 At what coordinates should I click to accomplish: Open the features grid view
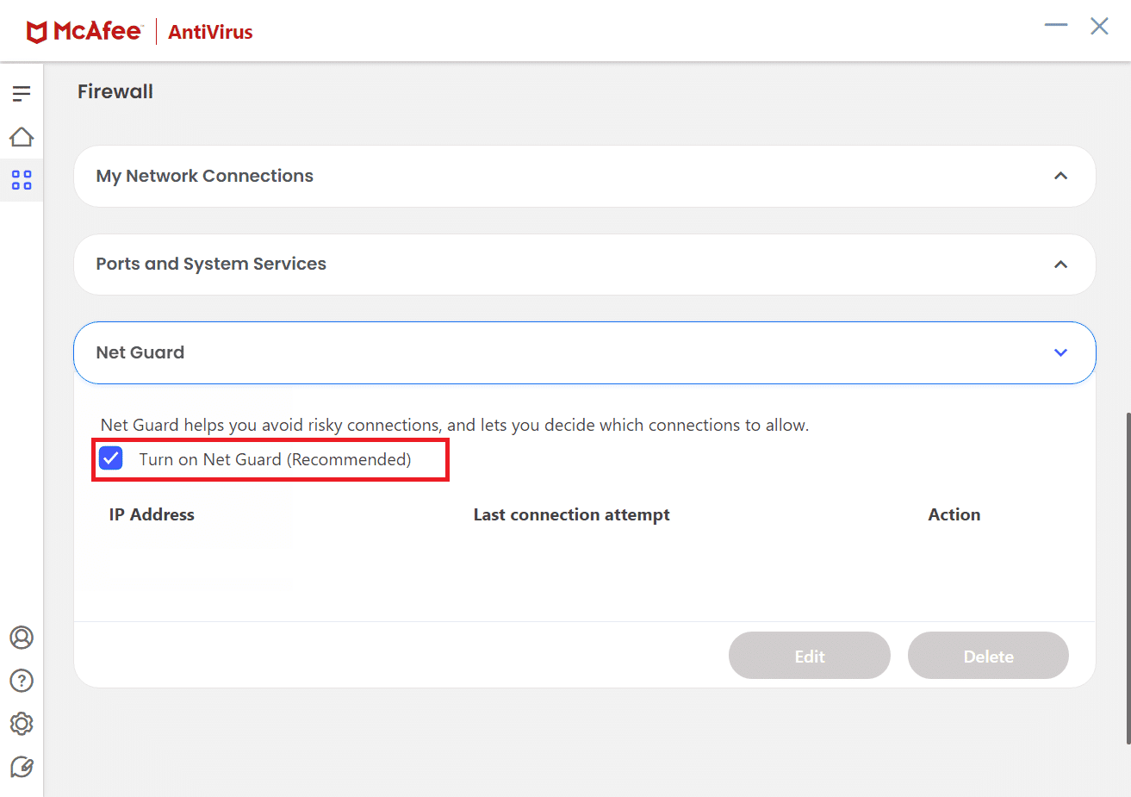point(22,180)
